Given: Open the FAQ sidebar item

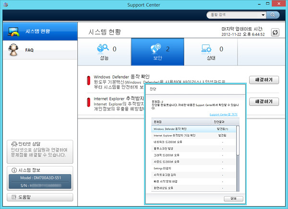Looking at the screenshot, I should coord(40,50).
